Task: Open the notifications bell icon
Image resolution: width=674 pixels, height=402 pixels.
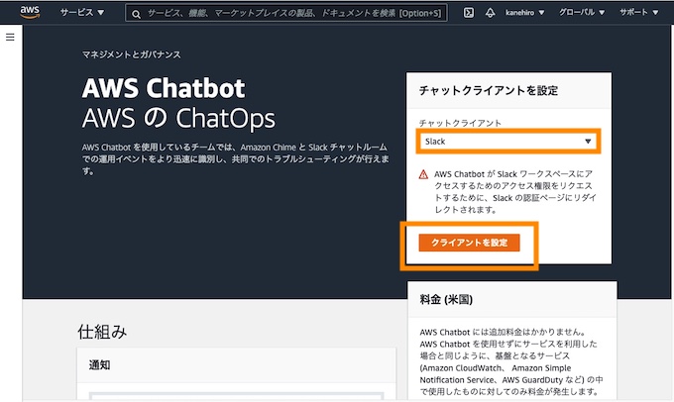Action: coord(490,13)
